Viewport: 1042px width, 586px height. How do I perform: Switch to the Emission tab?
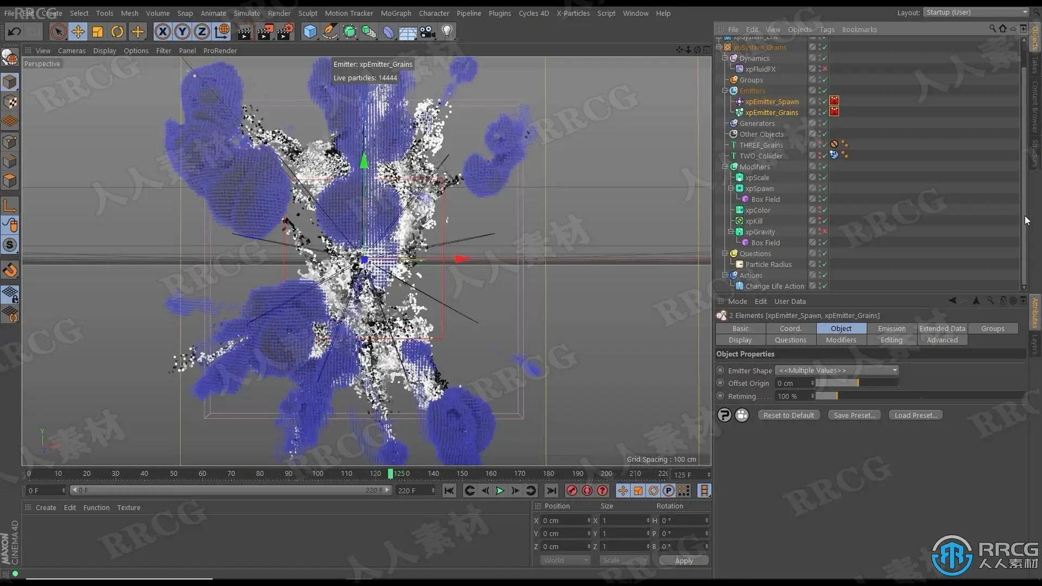pyautogui.click(x=891, y=328)
